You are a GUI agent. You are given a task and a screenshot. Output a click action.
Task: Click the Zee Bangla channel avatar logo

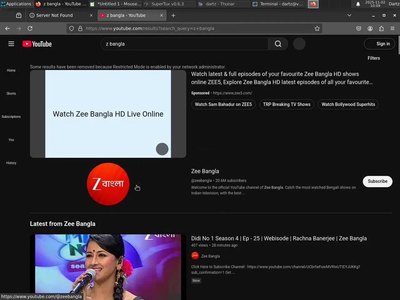[x=108, y=184]
